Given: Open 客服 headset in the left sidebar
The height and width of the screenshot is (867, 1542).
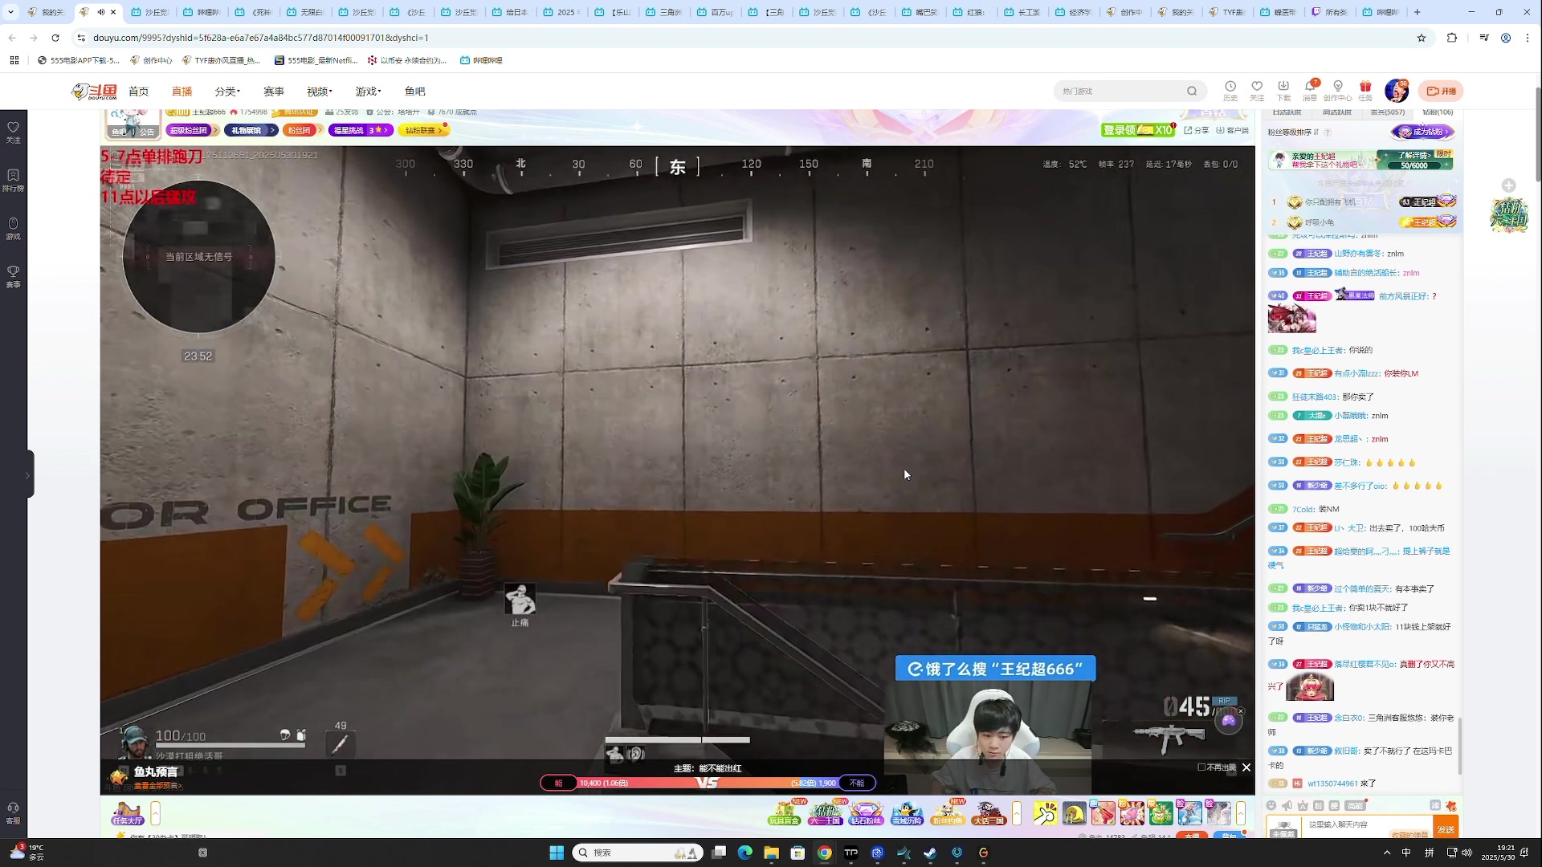Looking at the screenshot, I should [x=13, y=813].
